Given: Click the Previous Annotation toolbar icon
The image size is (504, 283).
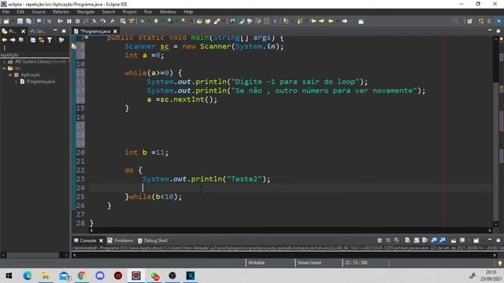Looking at the screenshot, I should tap(299, 21).
